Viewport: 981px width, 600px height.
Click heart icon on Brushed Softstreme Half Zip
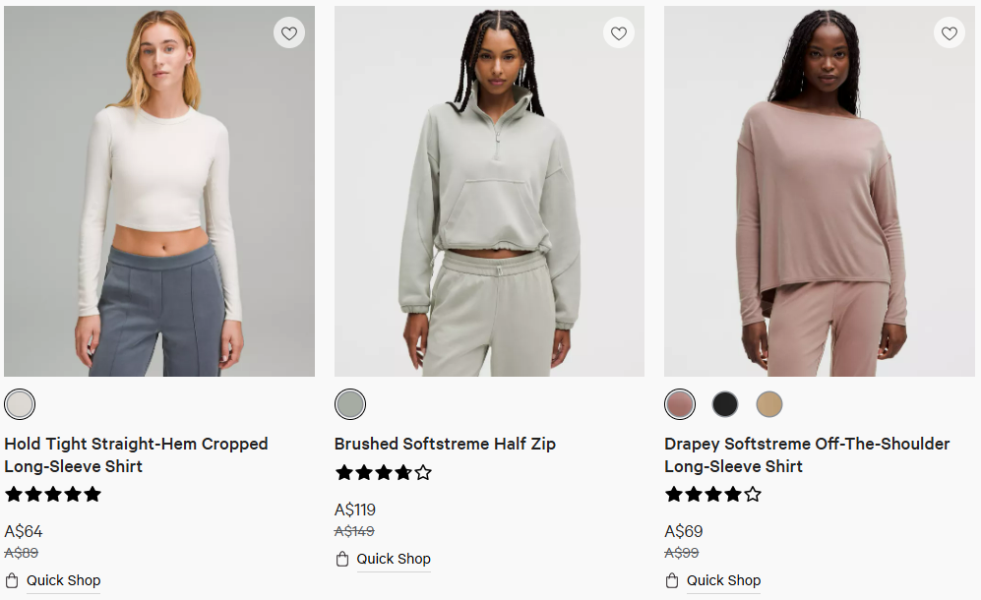click(x=618, y=33)
